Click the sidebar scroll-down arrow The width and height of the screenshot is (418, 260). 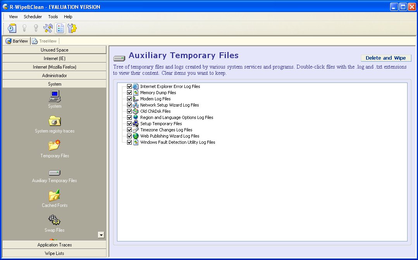pyautogui.click(x=101, y=235)
